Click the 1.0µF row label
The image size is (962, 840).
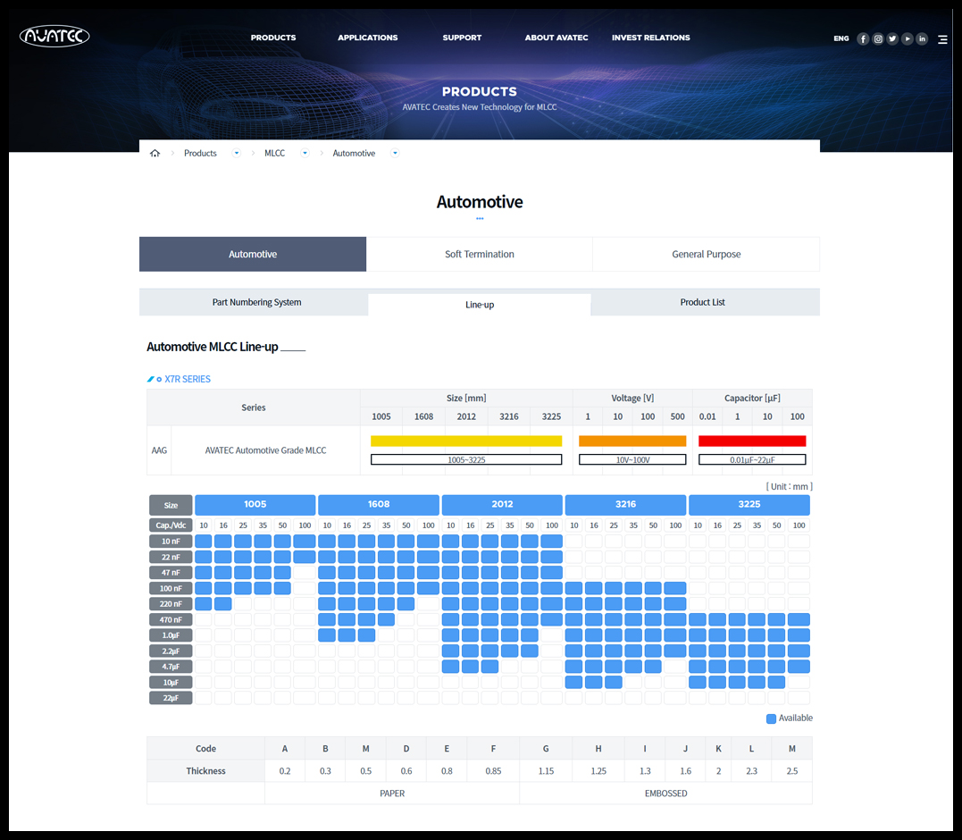coord(171,635)
